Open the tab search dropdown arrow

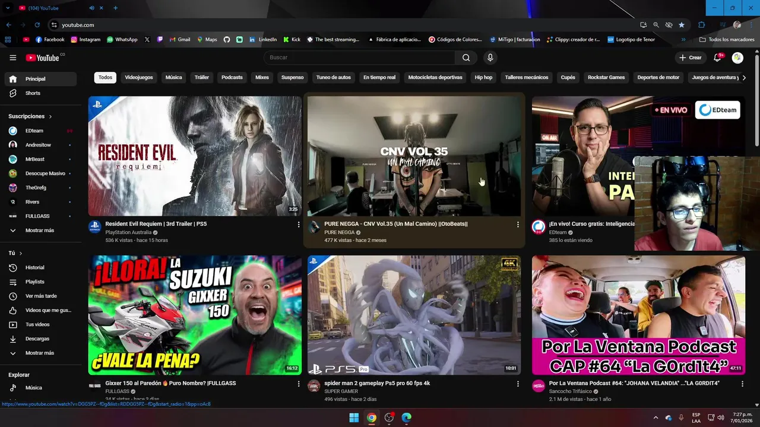[8, 8]
